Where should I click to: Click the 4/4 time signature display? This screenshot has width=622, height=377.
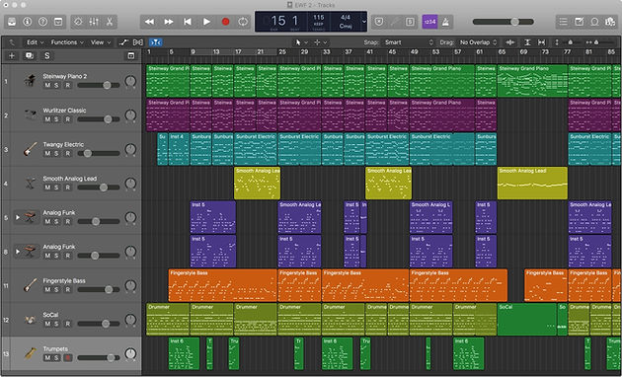346,18
